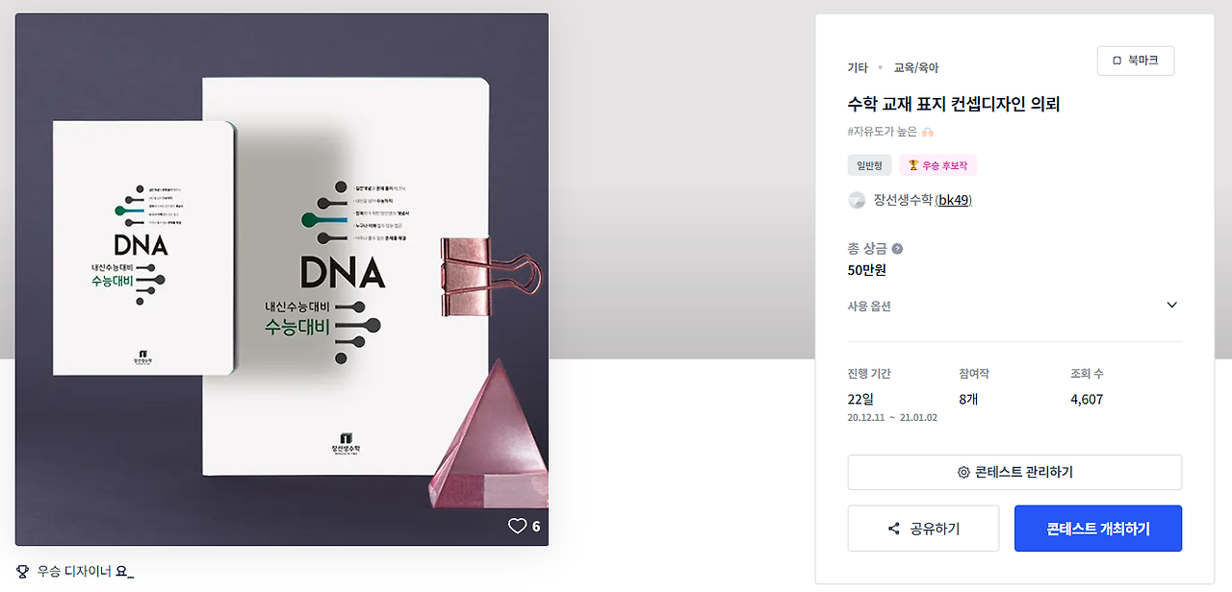Click the 우승 디자이너 name 요_
This screenshot has height=592, width=1232.
pos(124,571)
